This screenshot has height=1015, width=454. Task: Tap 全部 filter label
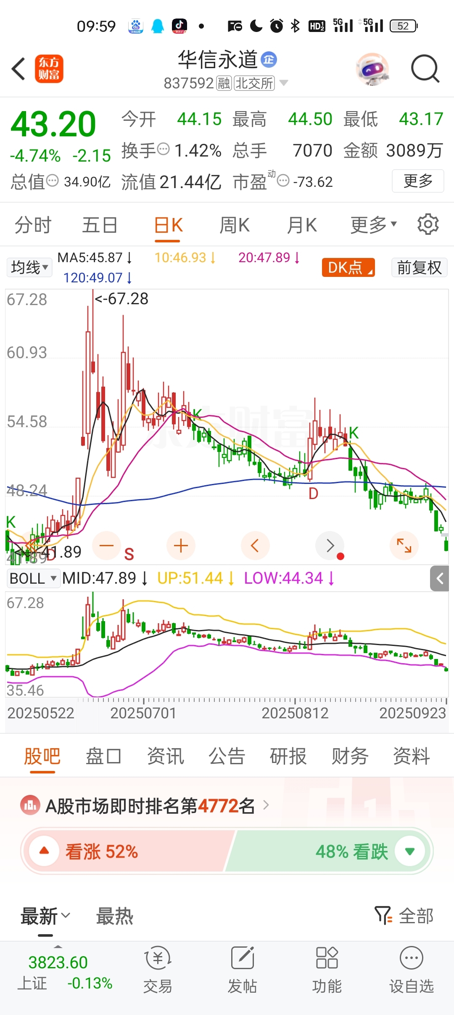416,916
